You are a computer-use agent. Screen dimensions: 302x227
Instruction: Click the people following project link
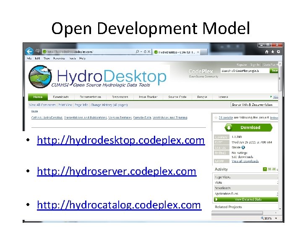click(x=226, y=117)
